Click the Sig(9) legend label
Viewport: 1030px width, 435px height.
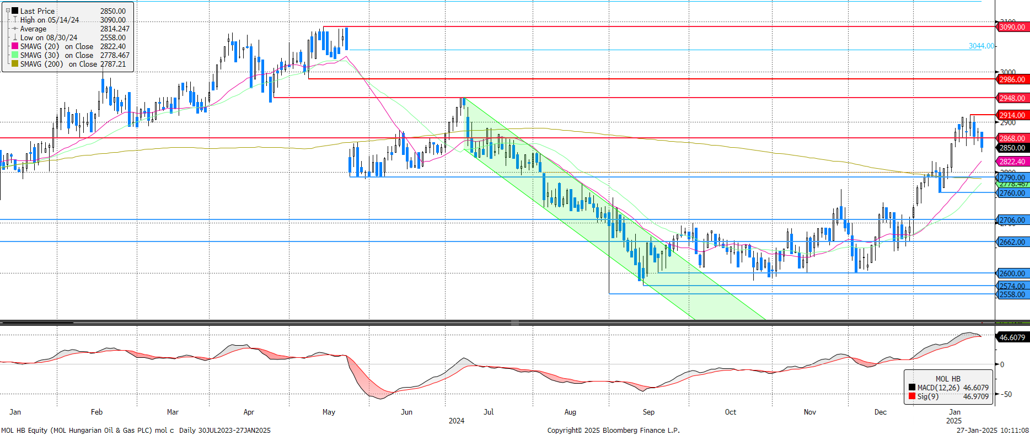click(x=928, y=396)
